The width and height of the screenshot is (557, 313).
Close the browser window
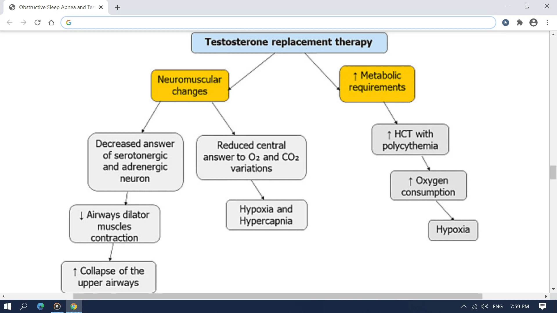pos(547,6)
